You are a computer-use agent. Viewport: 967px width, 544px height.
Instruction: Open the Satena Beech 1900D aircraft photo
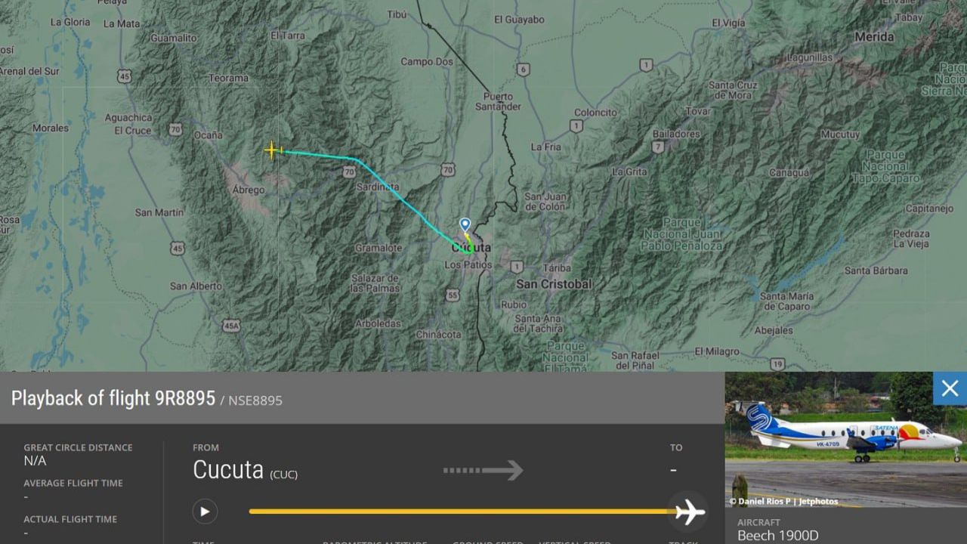click(x=846, y=439)
